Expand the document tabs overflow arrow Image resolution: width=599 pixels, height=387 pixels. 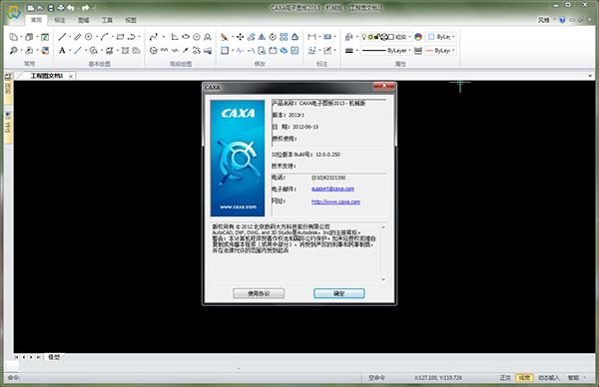pyautogui.click(x=590, y=76)
